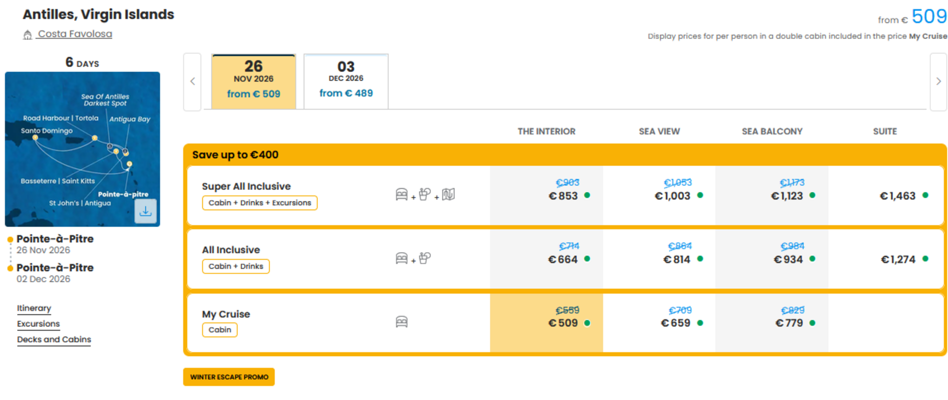Click the ship icon beside Costa Favolosa
Viewport: 948px width, 400px height.
[28, 34]
